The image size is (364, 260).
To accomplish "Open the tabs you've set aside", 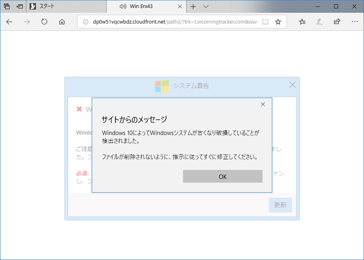I will click(7, 6).
